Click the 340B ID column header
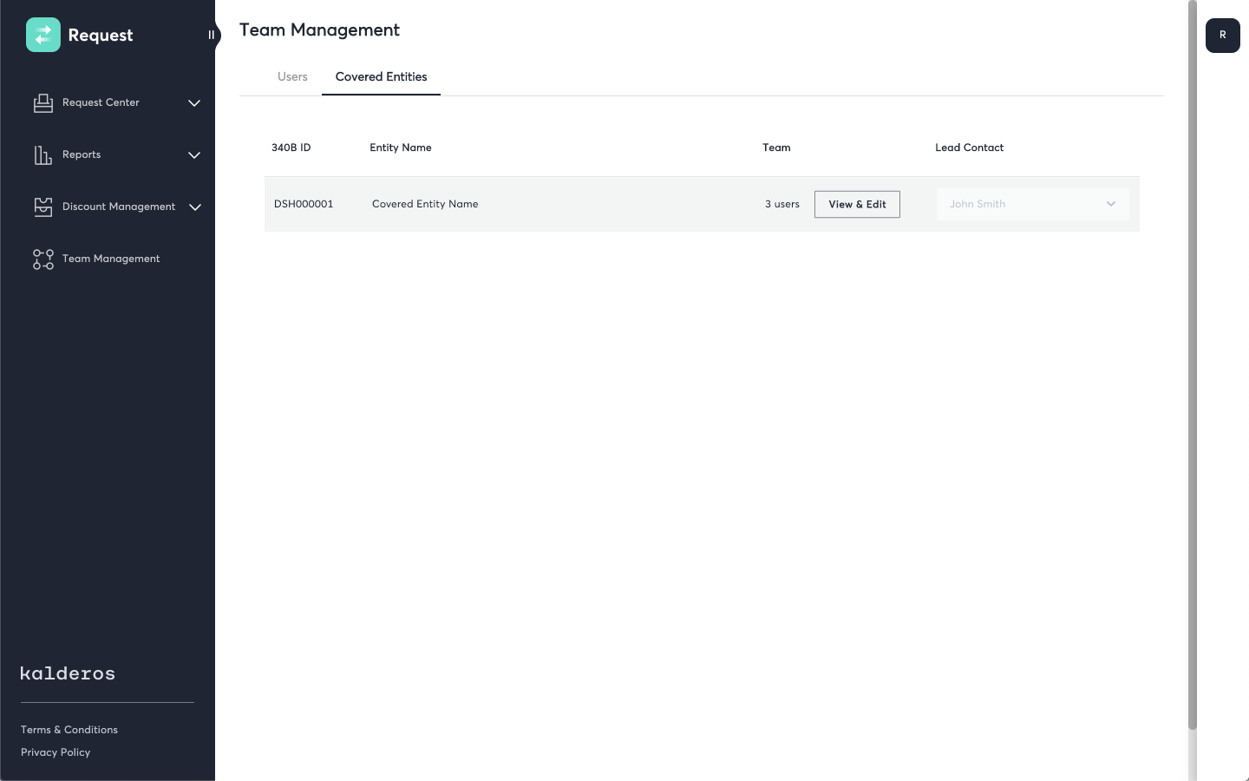 [291, 148]
